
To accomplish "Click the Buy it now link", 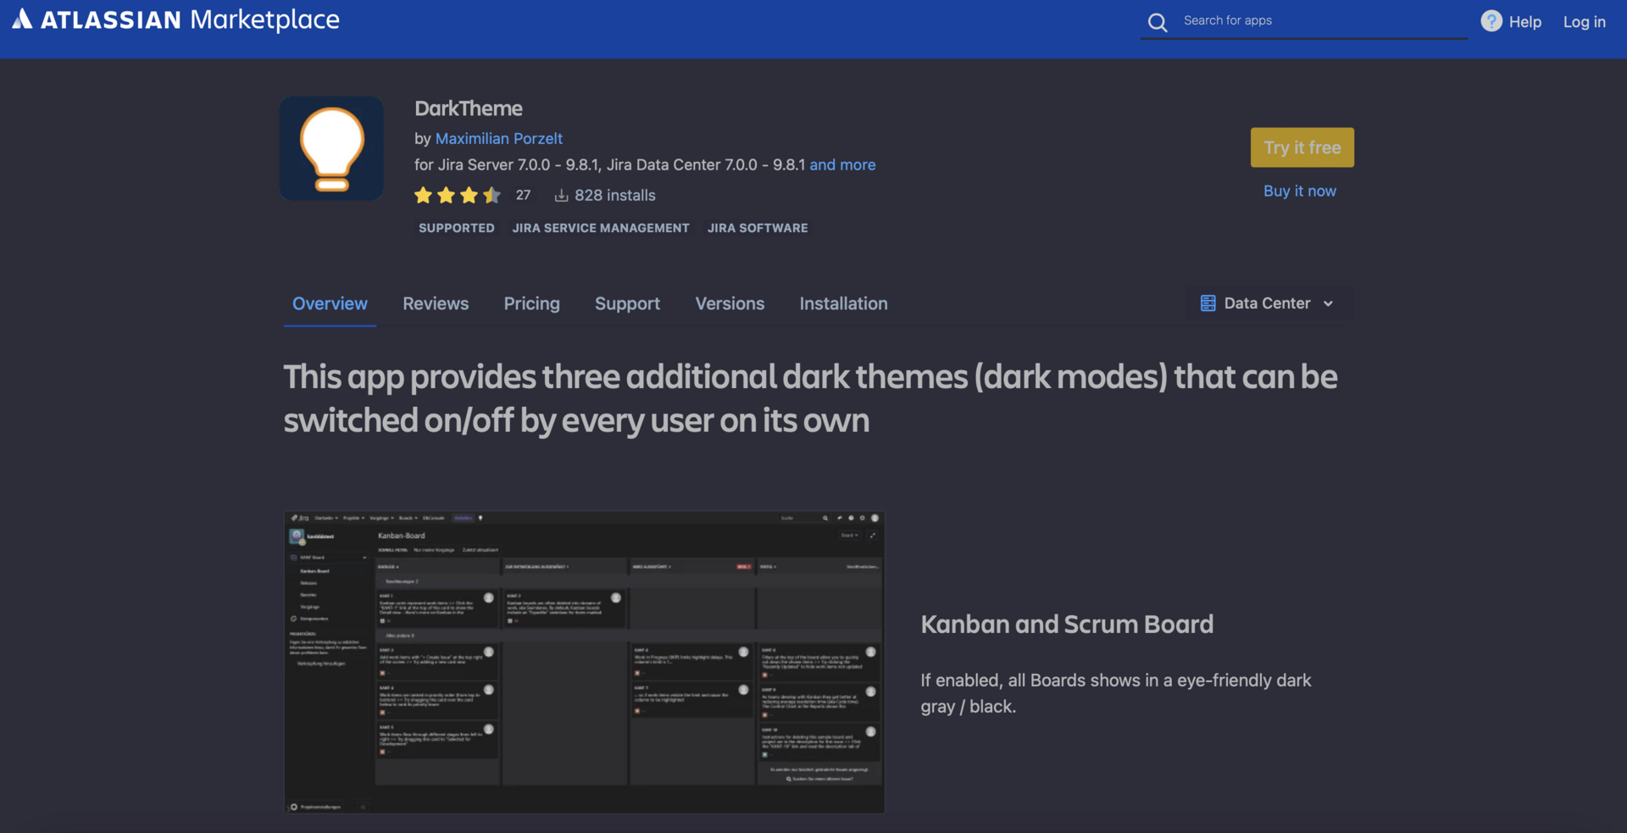I will (1300, 191).
